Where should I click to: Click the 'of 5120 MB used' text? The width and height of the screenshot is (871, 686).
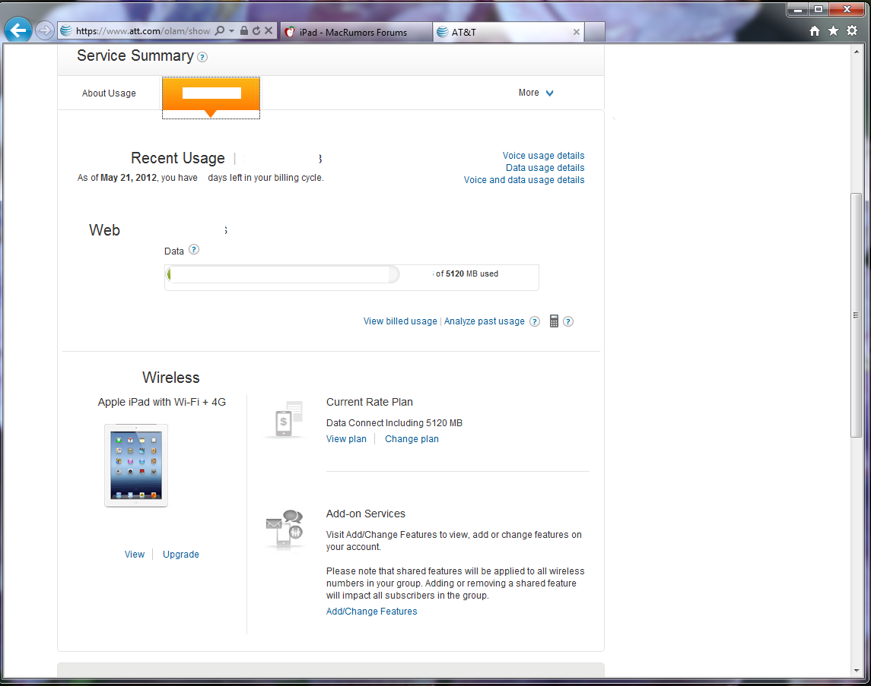[466, 274]
